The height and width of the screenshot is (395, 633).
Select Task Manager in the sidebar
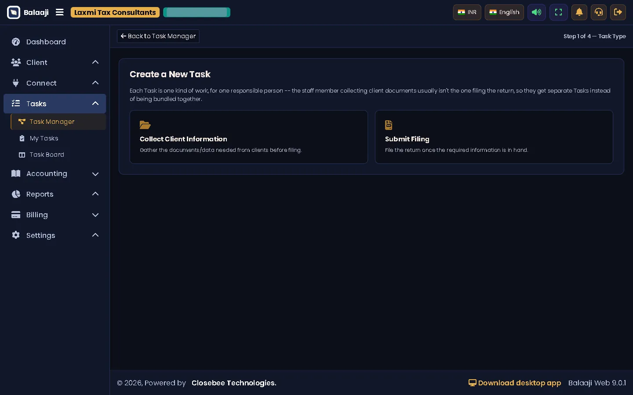click(x=58, y=122)
